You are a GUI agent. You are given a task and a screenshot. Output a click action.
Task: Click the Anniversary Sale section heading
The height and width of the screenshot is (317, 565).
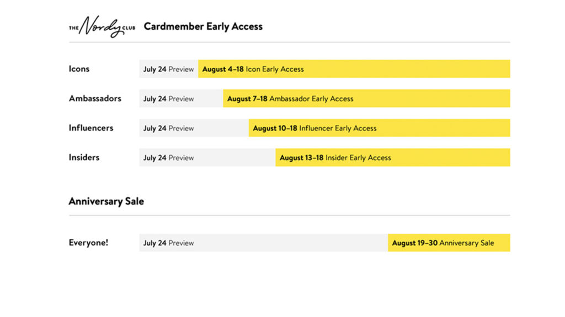106,201
